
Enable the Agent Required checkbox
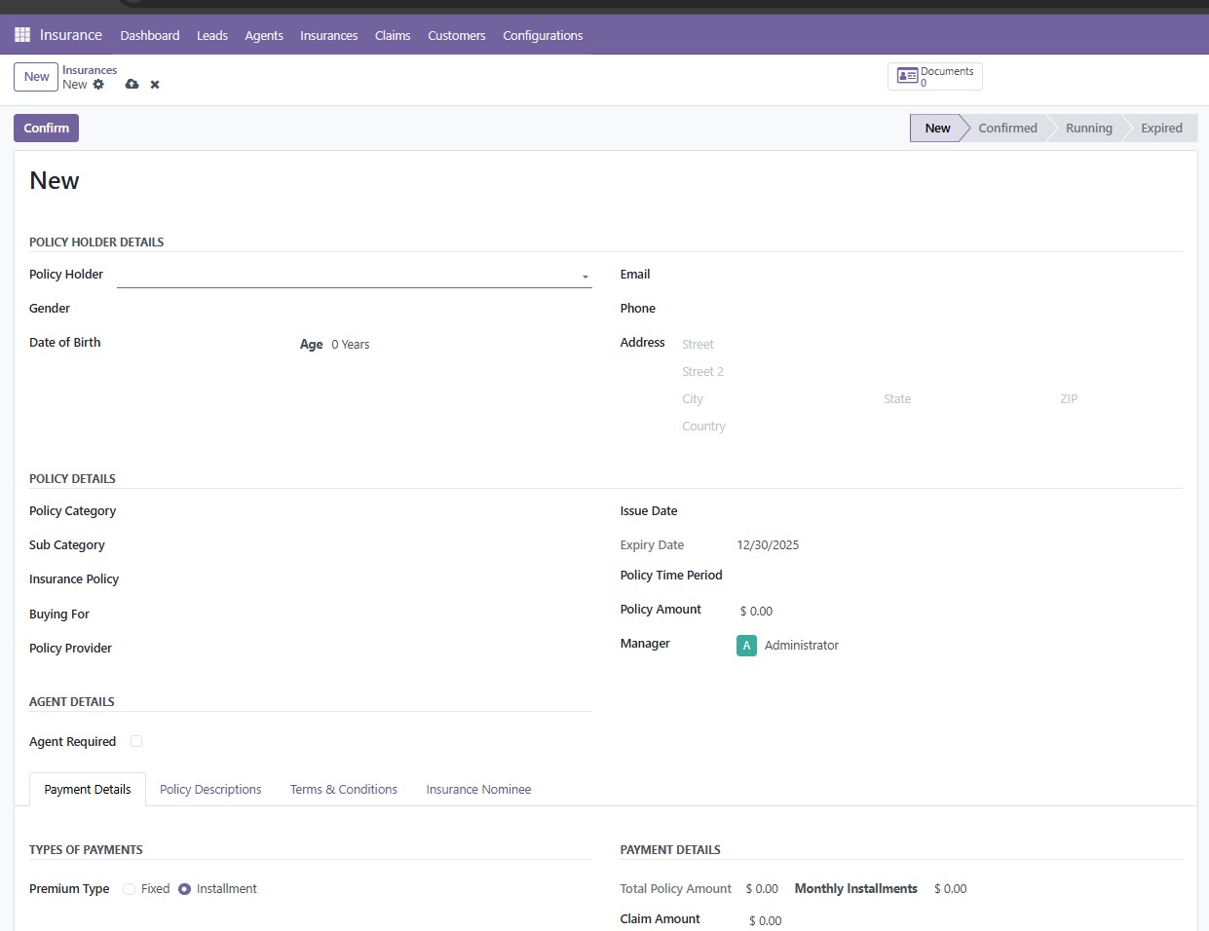[136, 741]
